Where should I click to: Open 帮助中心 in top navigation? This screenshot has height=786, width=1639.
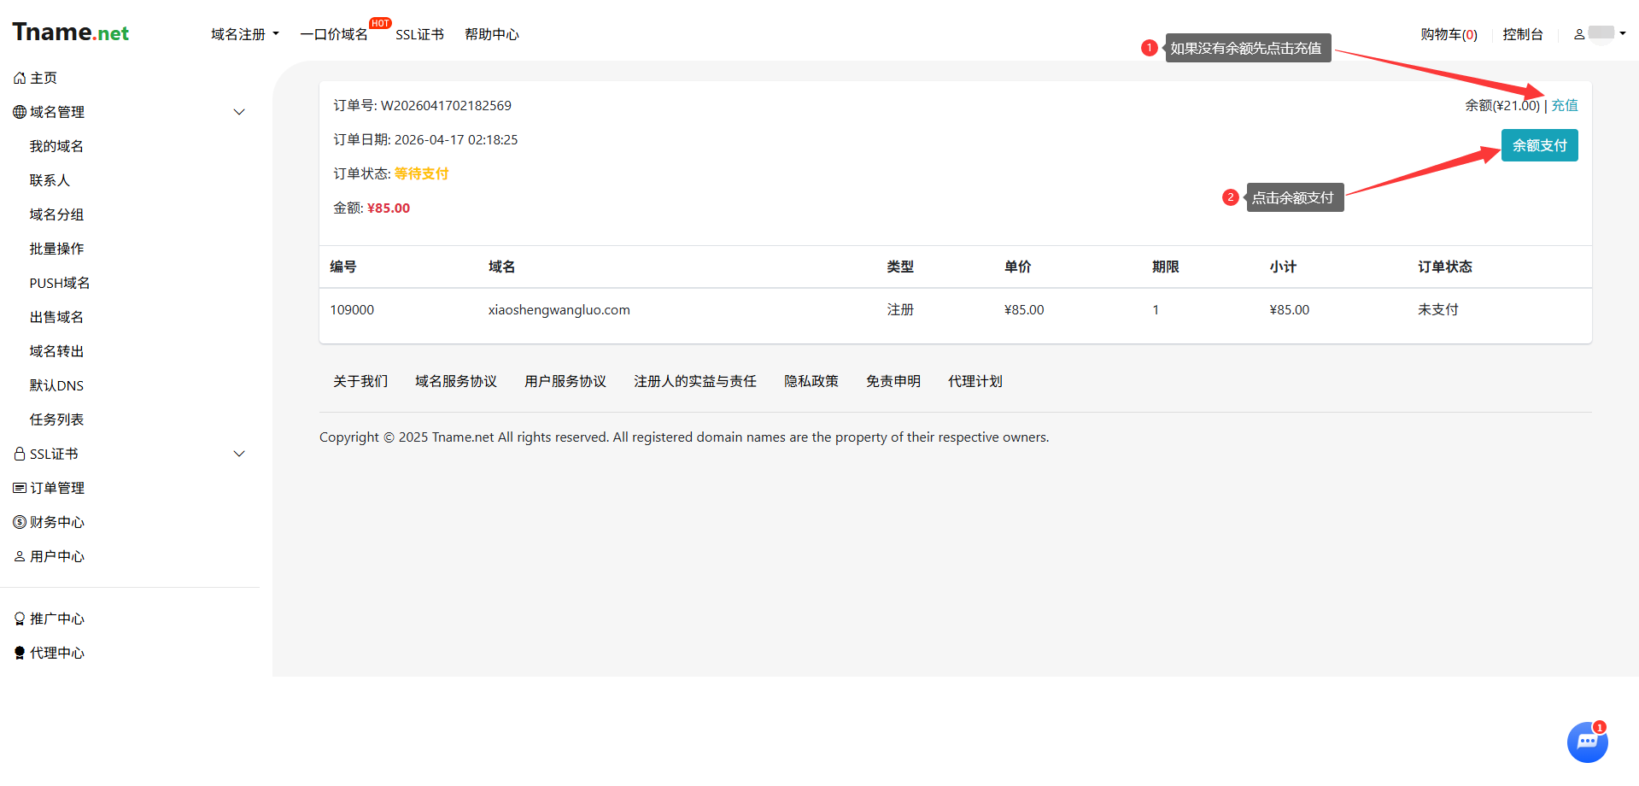point(491,34)
